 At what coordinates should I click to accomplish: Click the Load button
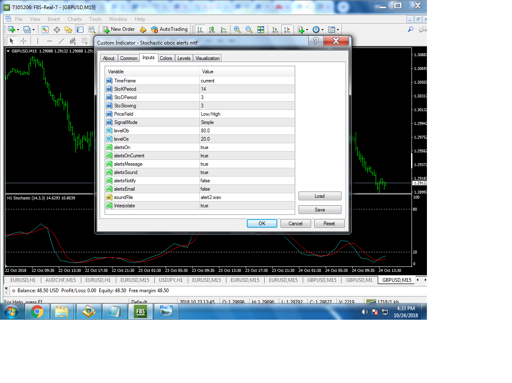point(320,196)
